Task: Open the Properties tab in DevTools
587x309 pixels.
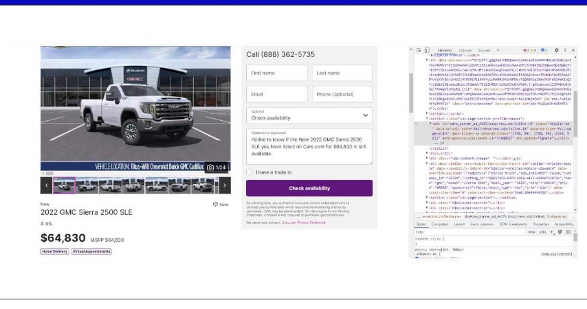Action: click(540, 224)
